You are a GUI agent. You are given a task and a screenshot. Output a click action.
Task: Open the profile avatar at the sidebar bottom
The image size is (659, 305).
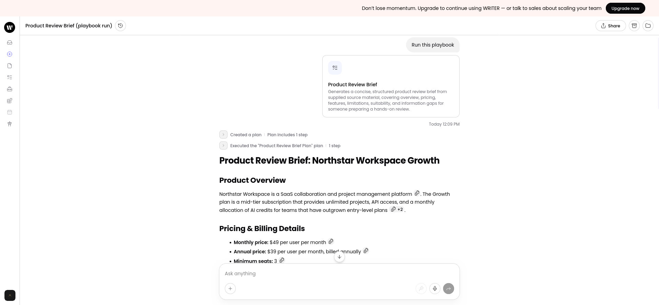coord(10,295)
